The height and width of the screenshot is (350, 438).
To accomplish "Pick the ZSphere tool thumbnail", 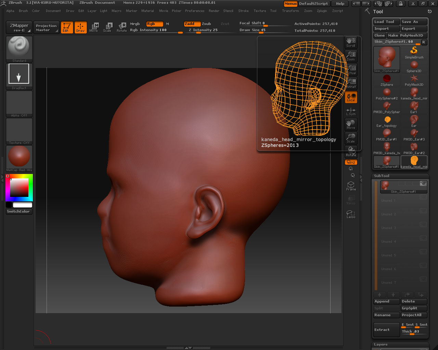I will point(387,80).
